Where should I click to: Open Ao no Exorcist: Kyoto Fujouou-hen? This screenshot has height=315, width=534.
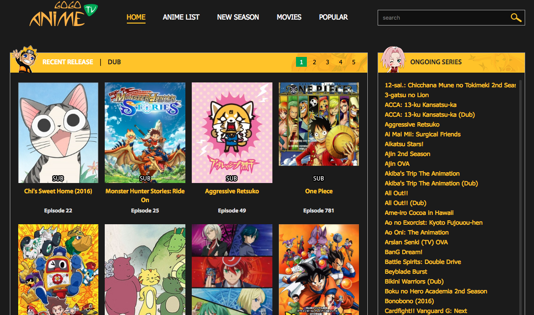pyautogui.click(x=434, y=223)
